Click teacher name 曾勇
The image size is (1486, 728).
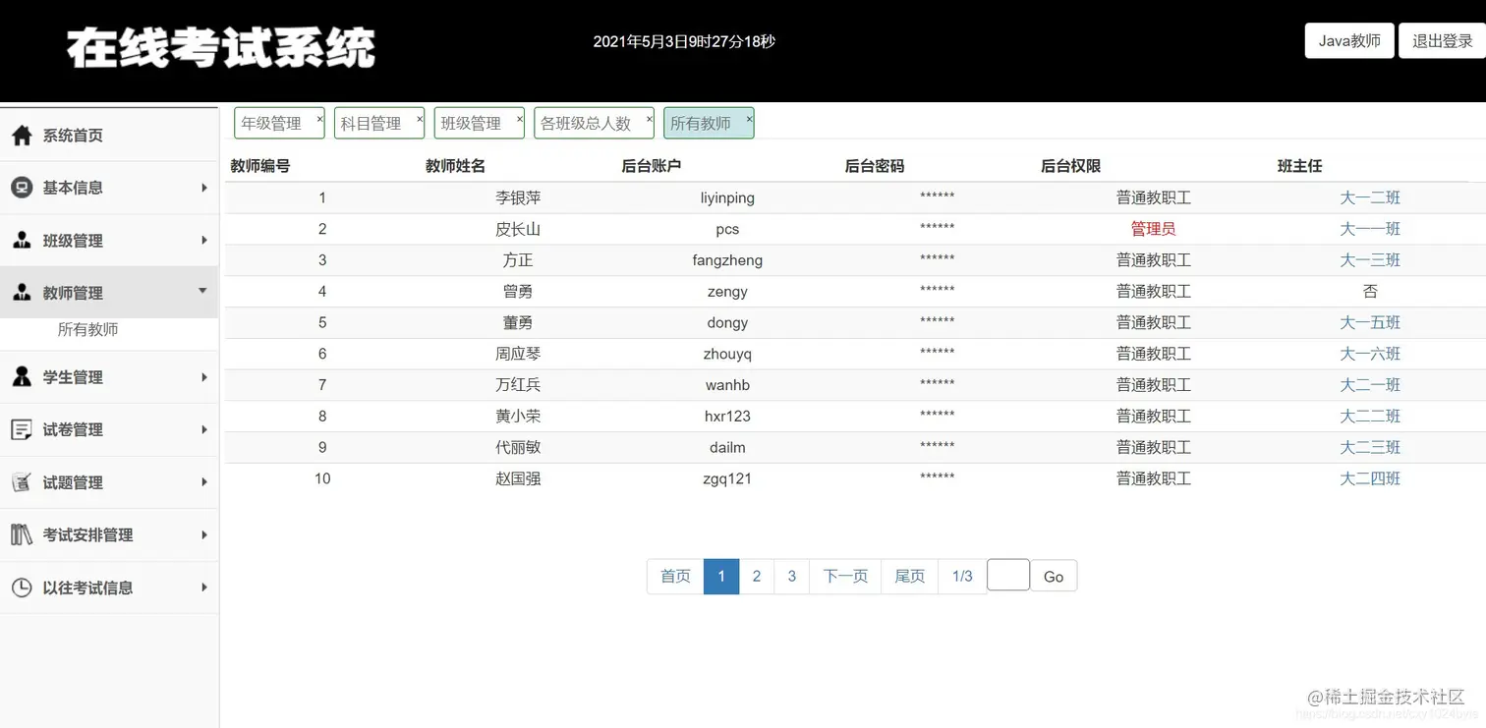(518, 292)
